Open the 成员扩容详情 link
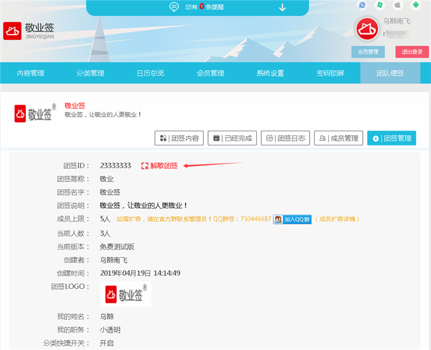 337,219
